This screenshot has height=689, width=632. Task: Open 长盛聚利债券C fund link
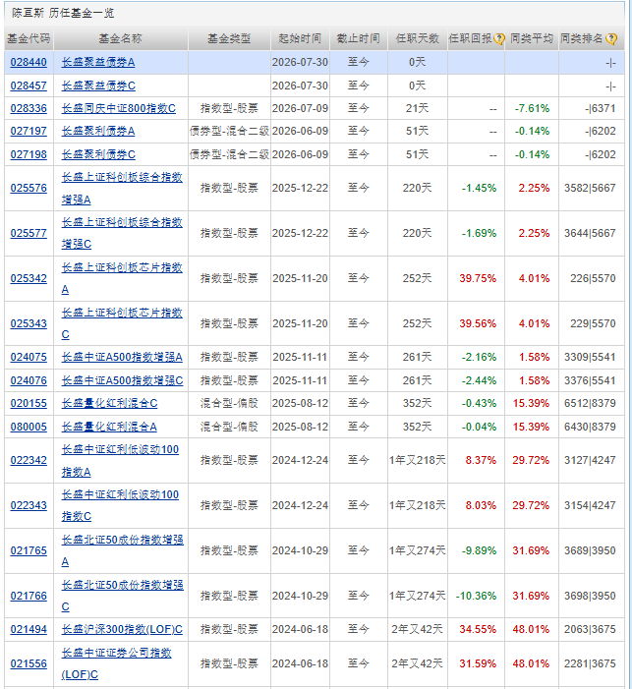(x=98, y=154)
